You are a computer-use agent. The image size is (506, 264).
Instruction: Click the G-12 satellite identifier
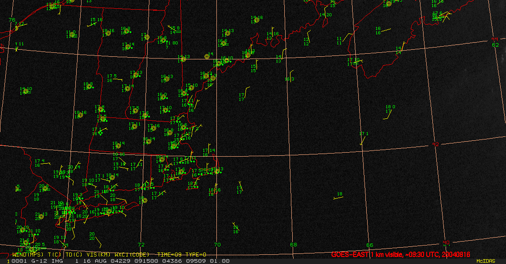tap(40, 261)
